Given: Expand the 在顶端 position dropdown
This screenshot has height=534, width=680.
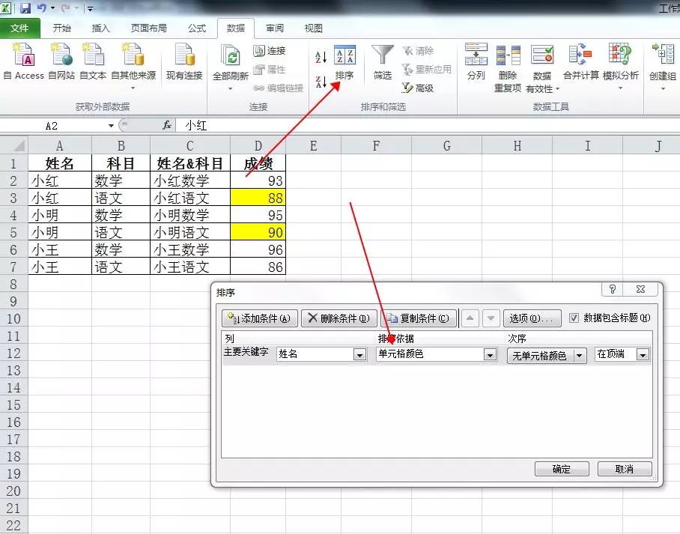Looking at the screenshot, I should click(x=643, y=355).
